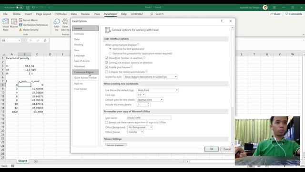Click the formula bar enter checkmark icon
The image size is (305, 172).
(x=38, y=40)
